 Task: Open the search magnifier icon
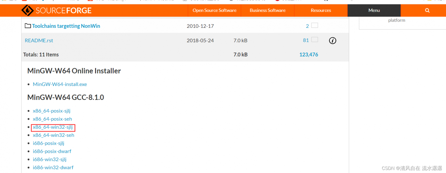[x=427, y=10]
